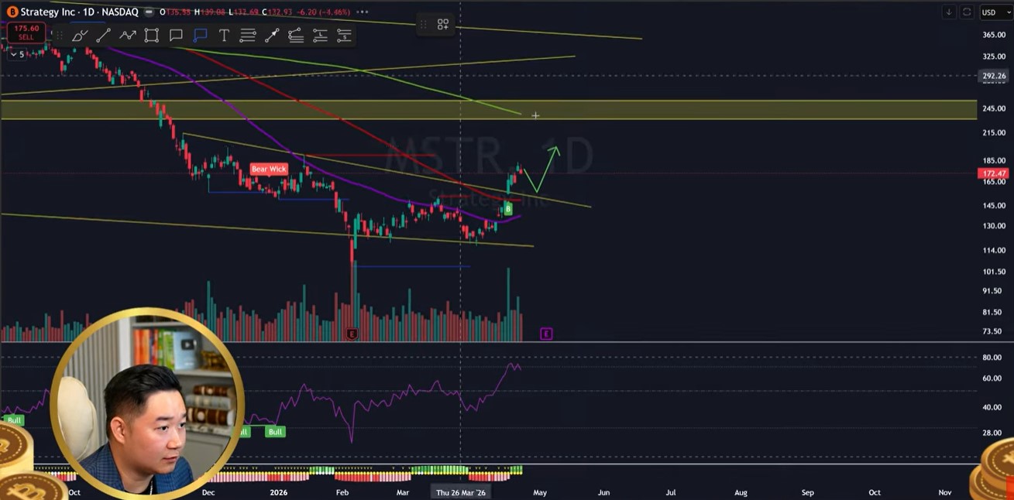Select the Rectangle shape tool
Screen dimensions: 1014x500
[x=152, y=36]
